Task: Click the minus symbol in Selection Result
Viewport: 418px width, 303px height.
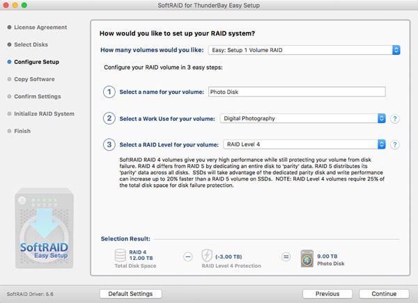Action: 187,256
